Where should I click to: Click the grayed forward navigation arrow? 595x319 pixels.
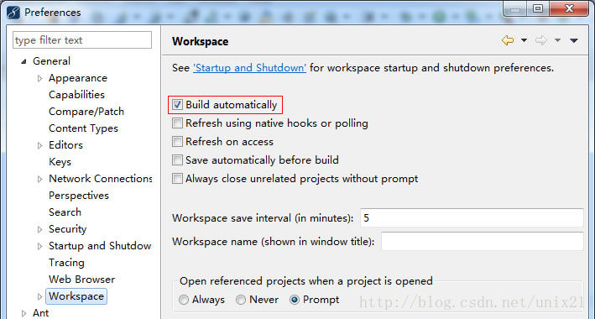pyautogui.click(x=541, y=40)
